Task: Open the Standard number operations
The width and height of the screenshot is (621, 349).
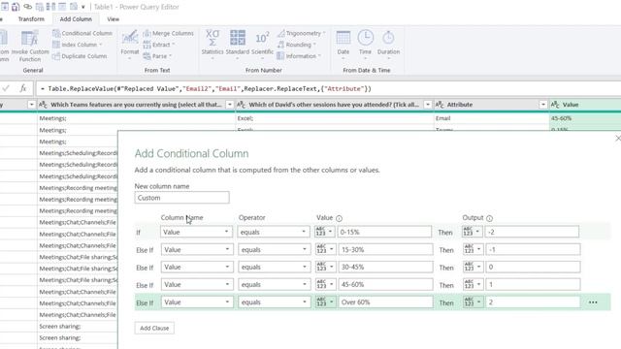Action: tap(237, 45)
